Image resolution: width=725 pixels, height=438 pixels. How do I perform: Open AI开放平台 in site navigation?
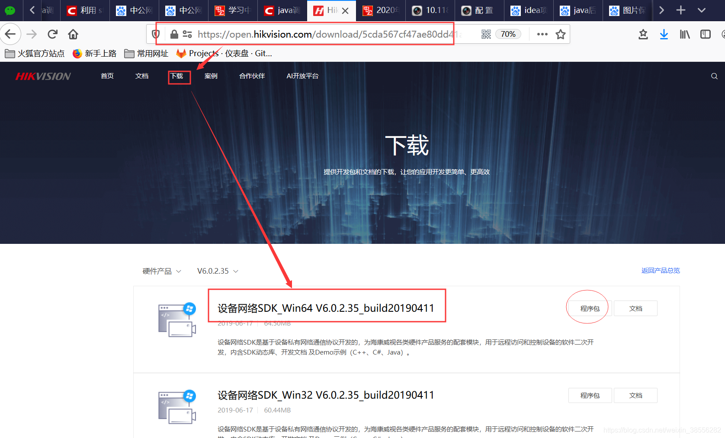(x=302, y=76)
